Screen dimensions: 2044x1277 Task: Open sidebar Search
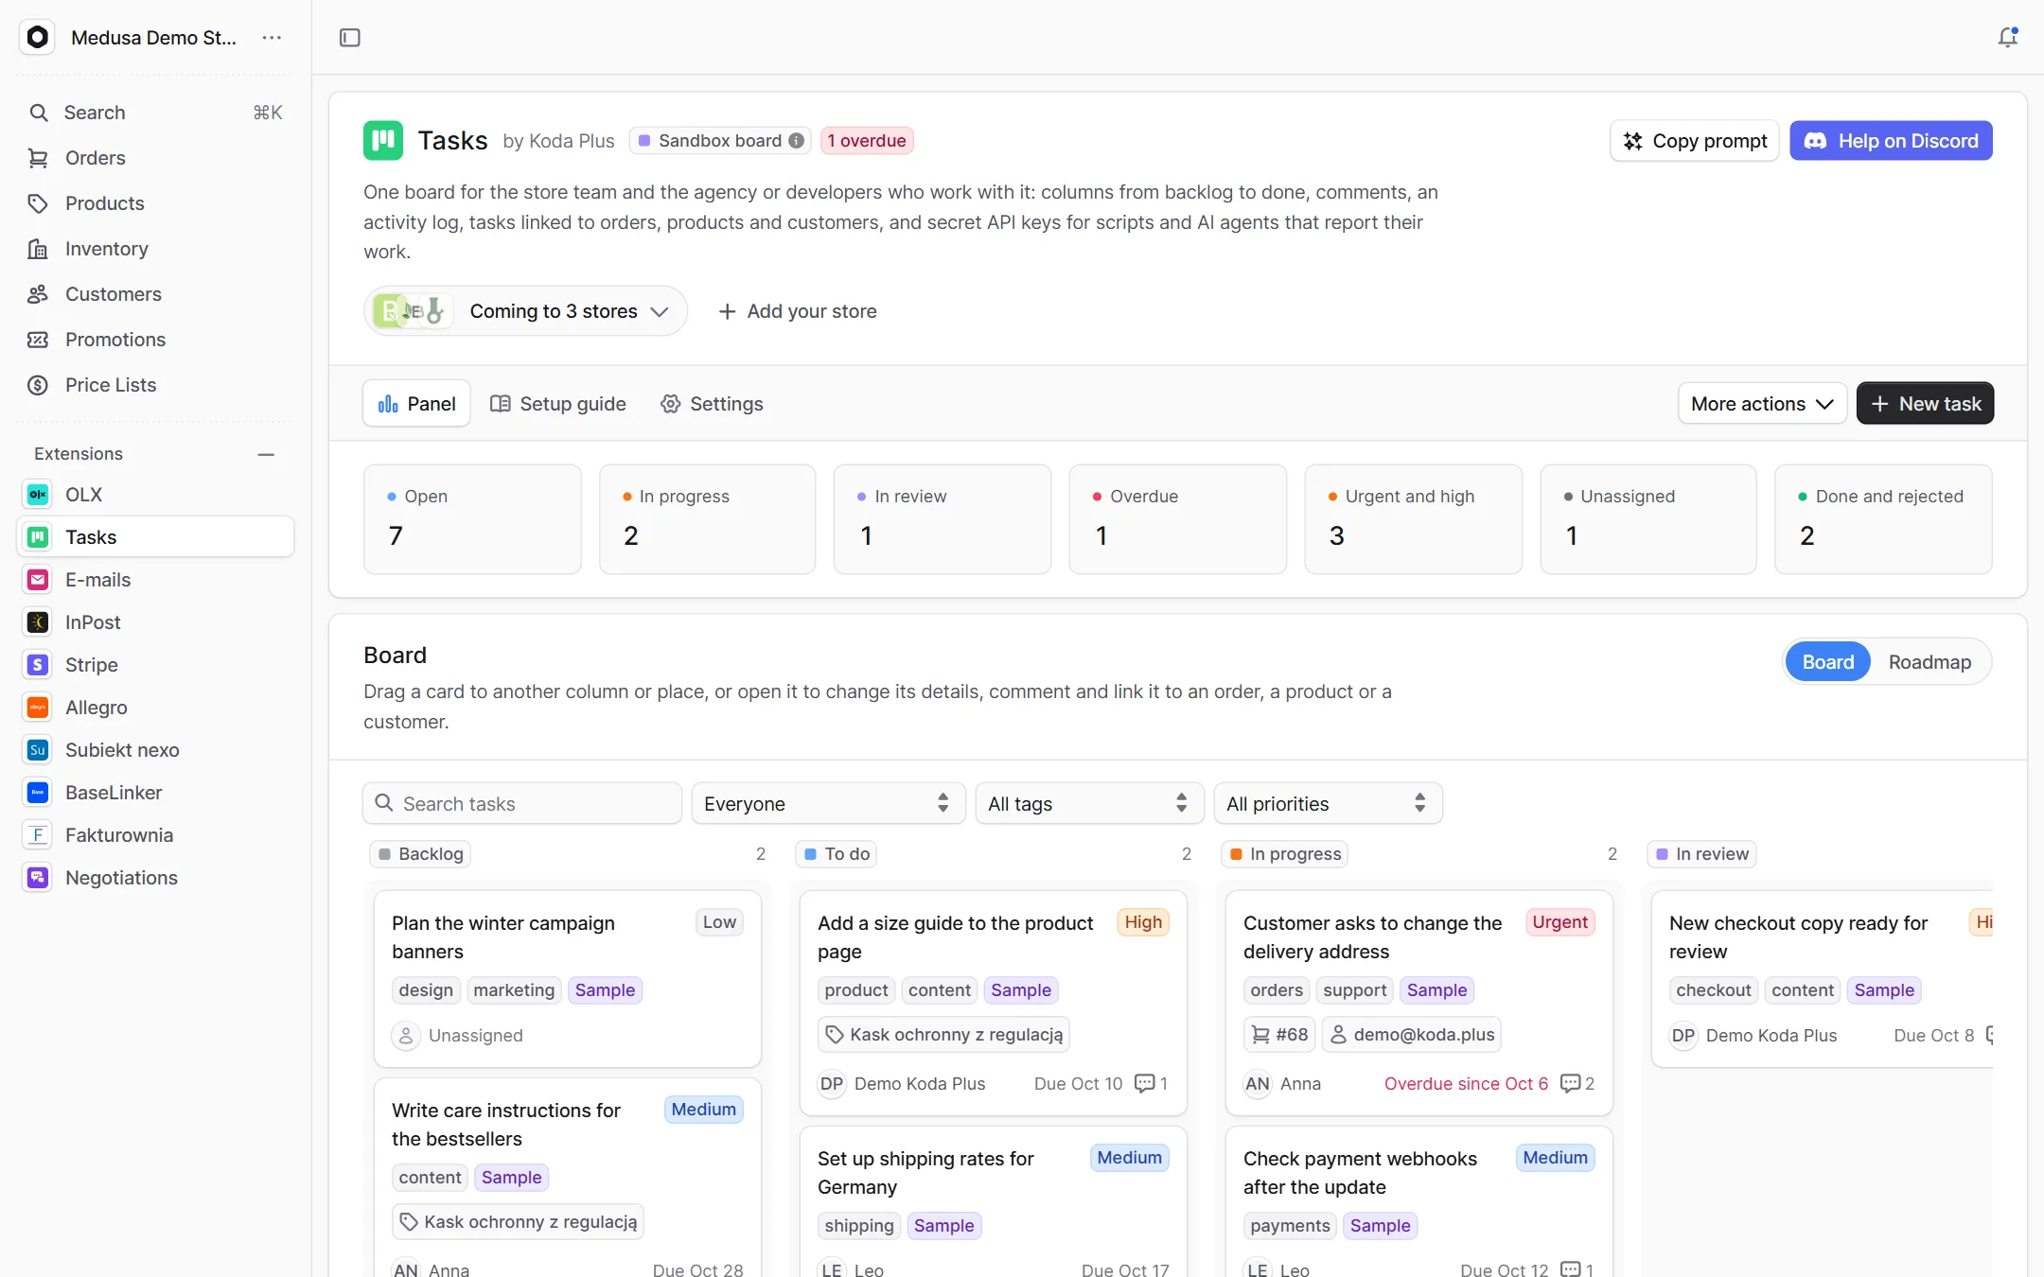(x=156, y=113)
